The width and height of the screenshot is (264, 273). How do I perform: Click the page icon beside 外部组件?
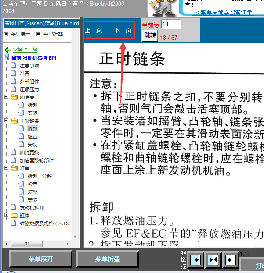tap(14, 81)
